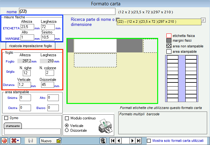
Task: Go to the previous record
Action: click(x=119, y=141)
